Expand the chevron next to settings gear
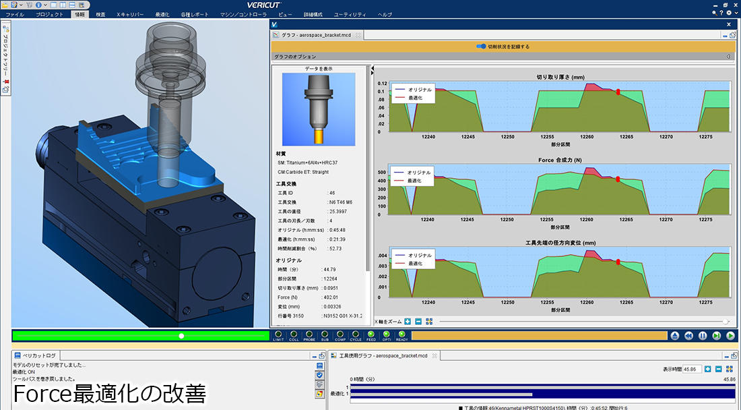 coord(736,13)
